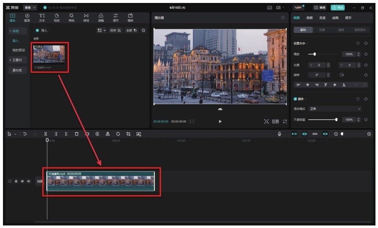Viewport: 378px width, 228px height.
Task: Open the 特效 (effects) panel
Action: [71, 18]
